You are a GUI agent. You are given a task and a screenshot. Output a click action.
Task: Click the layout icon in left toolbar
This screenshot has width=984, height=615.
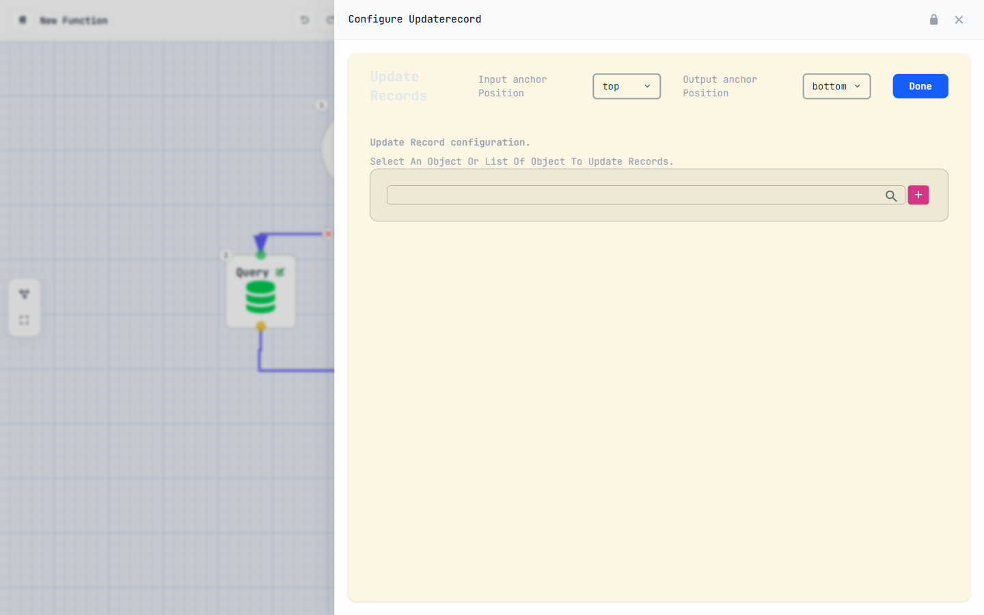(25, 294)
